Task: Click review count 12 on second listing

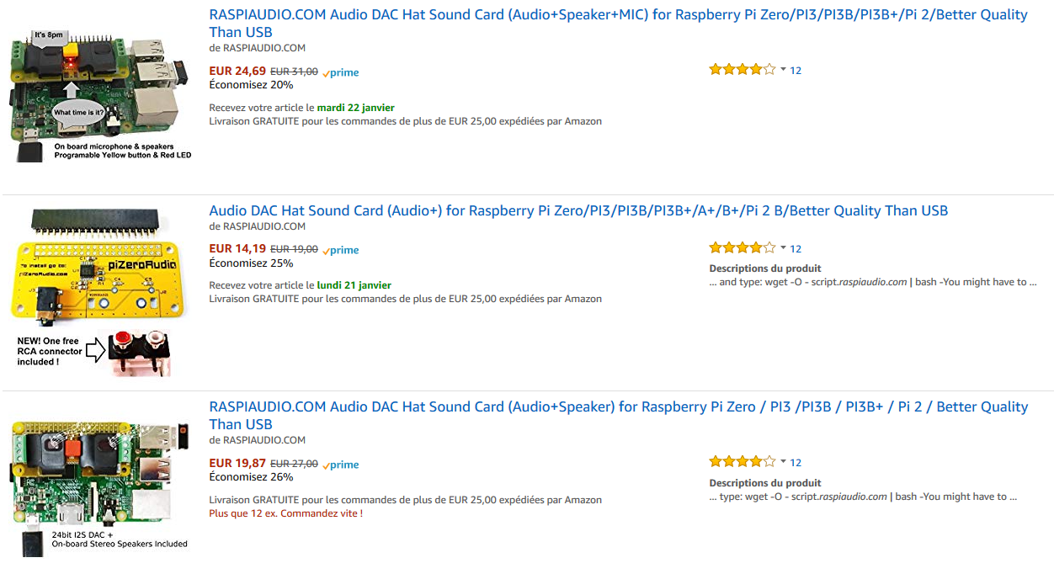Action: tap(796, 248)
